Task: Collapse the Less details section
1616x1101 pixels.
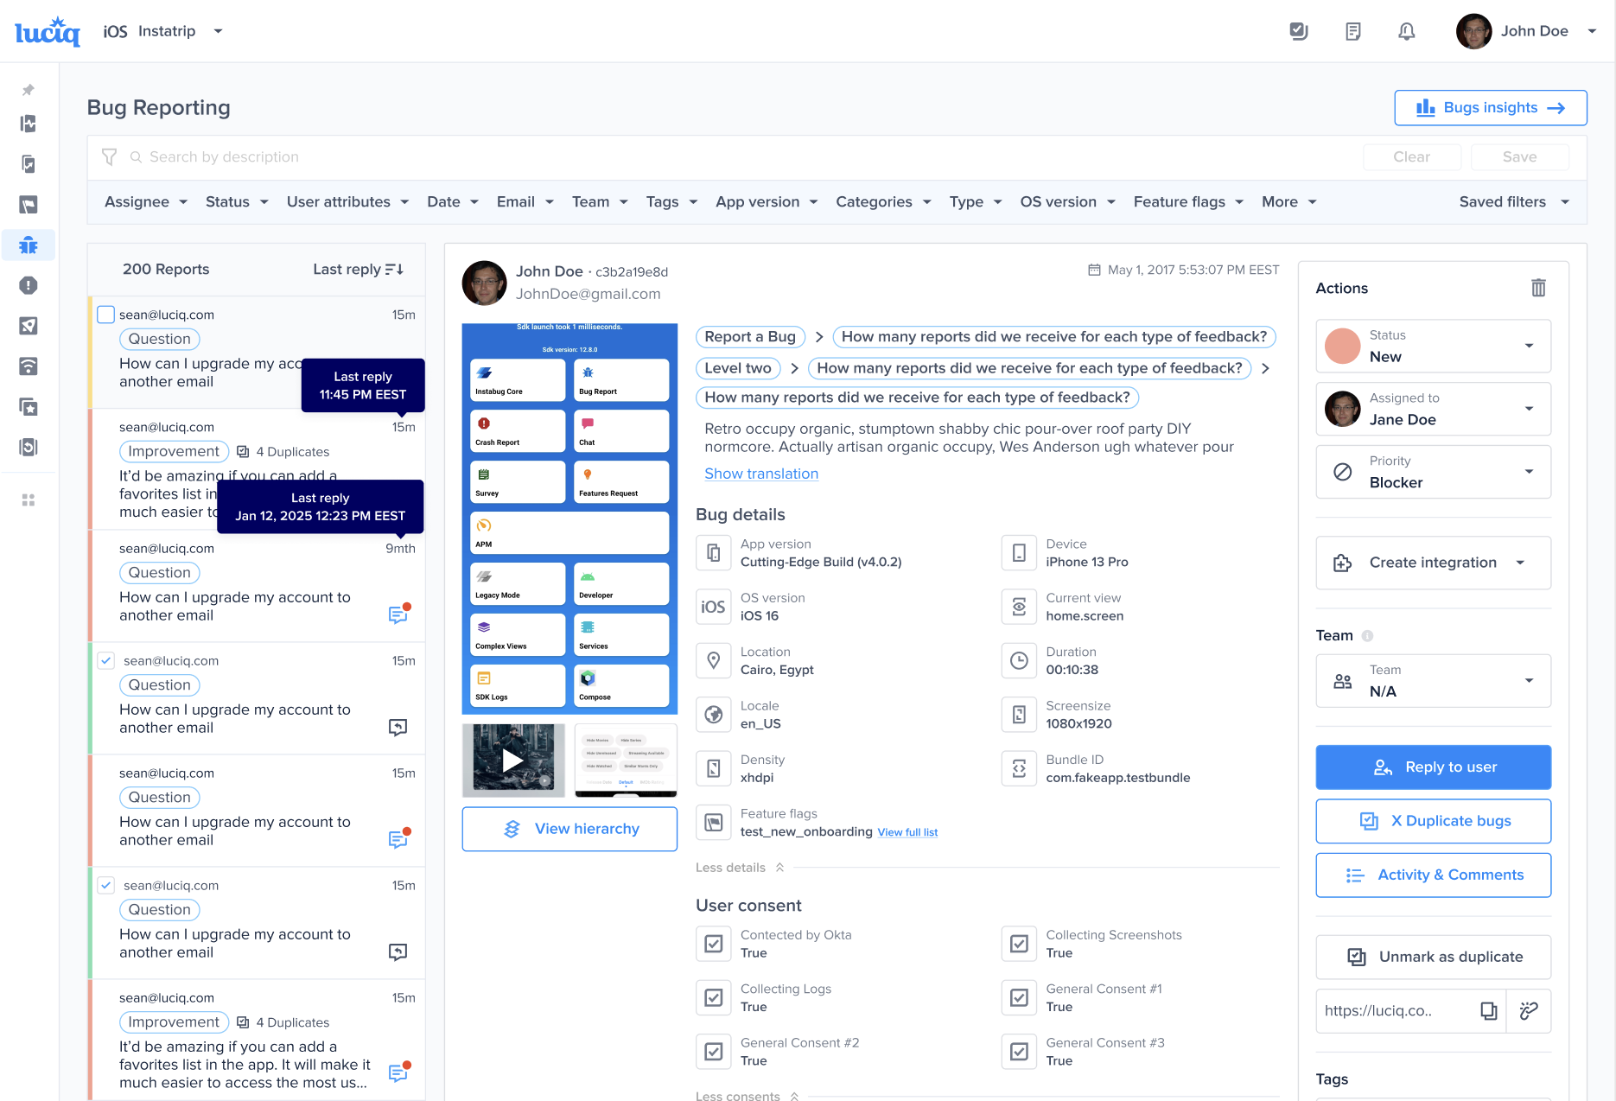Action: pyautogui.click(x=740, y=868)
